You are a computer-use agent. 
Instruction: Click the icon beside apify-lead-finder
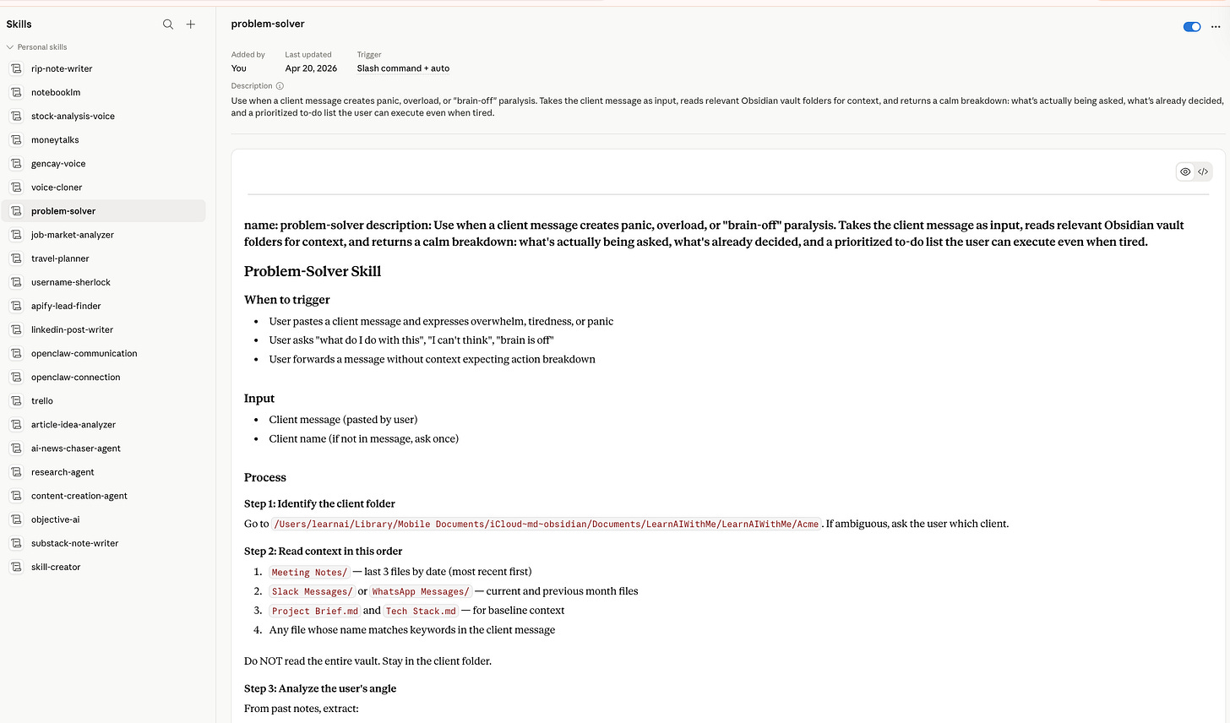(x=16, y=305)
